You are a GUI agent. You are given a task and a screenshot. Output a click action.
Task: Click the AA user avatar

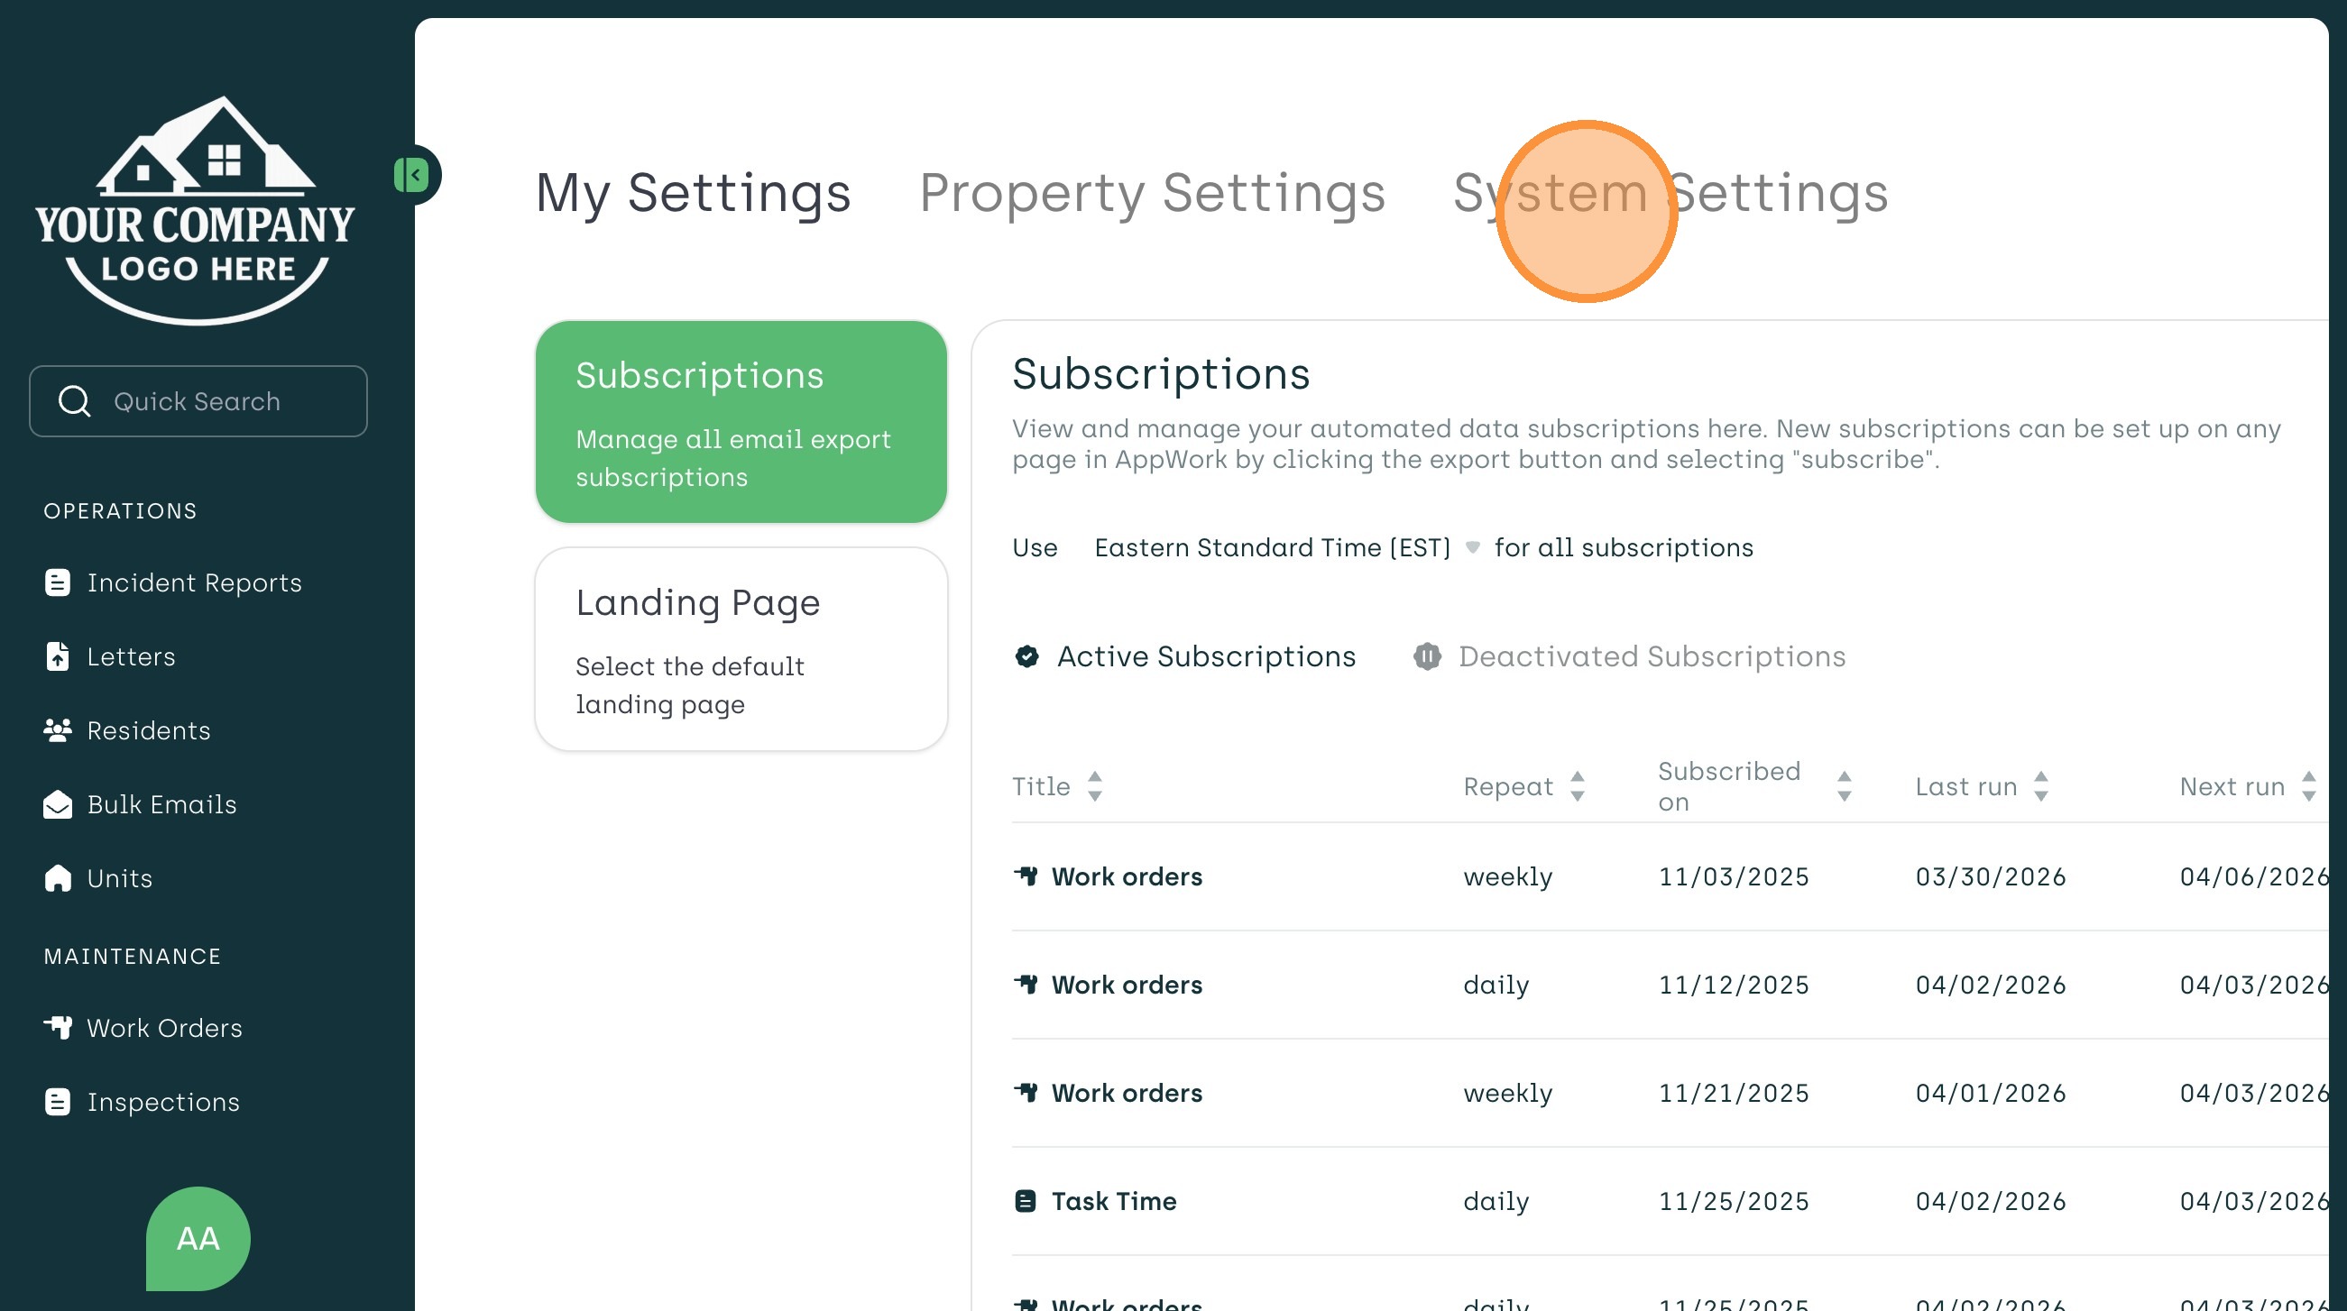[198, 1237]
